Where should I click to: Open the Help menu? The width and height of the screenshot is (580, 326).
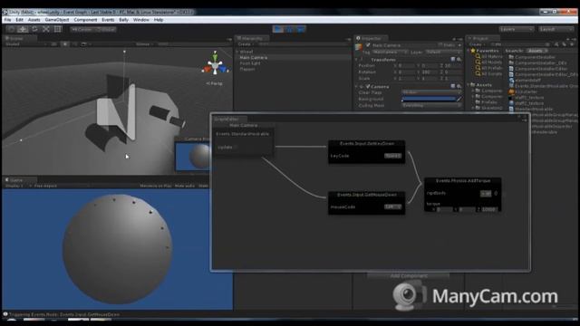159,20
